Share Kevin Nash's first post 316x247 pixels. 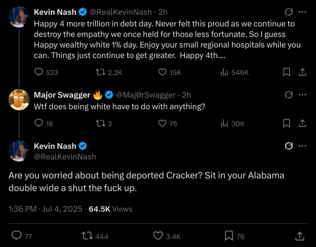302,72
